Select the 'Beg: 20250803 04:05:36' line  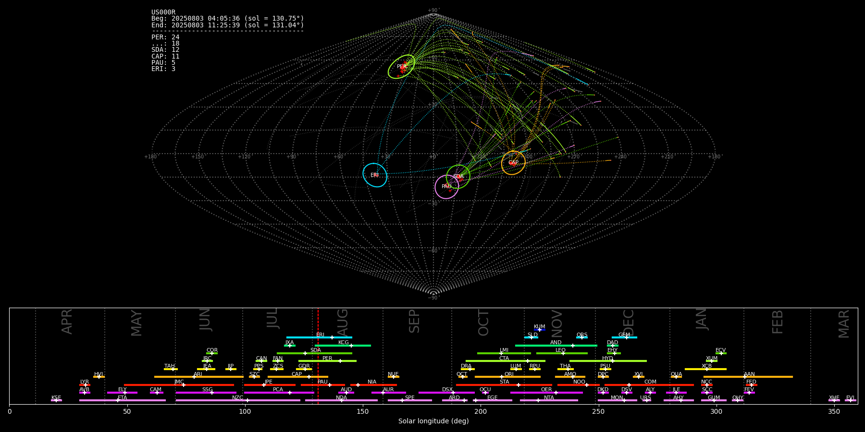228,19
